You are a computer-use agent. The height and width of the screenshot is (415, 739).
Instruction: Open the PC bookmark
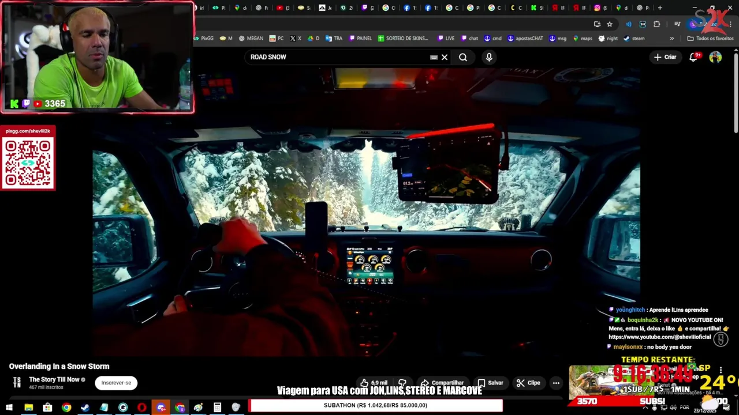tap(277, 38)
